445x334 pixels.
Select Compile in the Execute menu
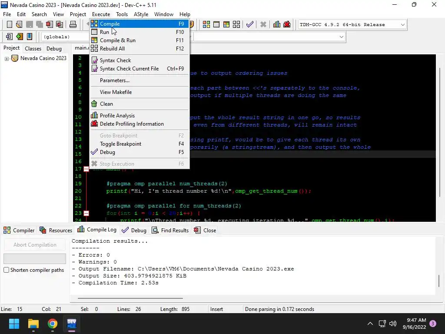tap(139, 24)
